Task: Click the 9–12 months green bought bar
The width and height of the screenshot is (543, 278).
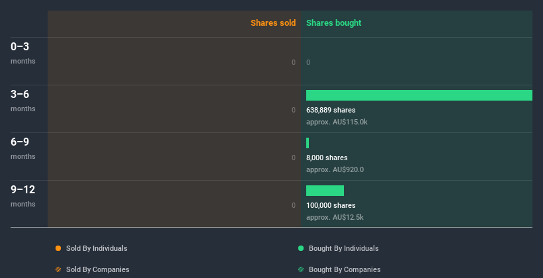Action: point(325,191)
